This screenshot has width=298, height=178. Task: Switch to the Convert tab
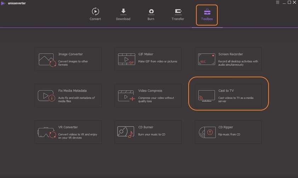click(x=96, y=14)
